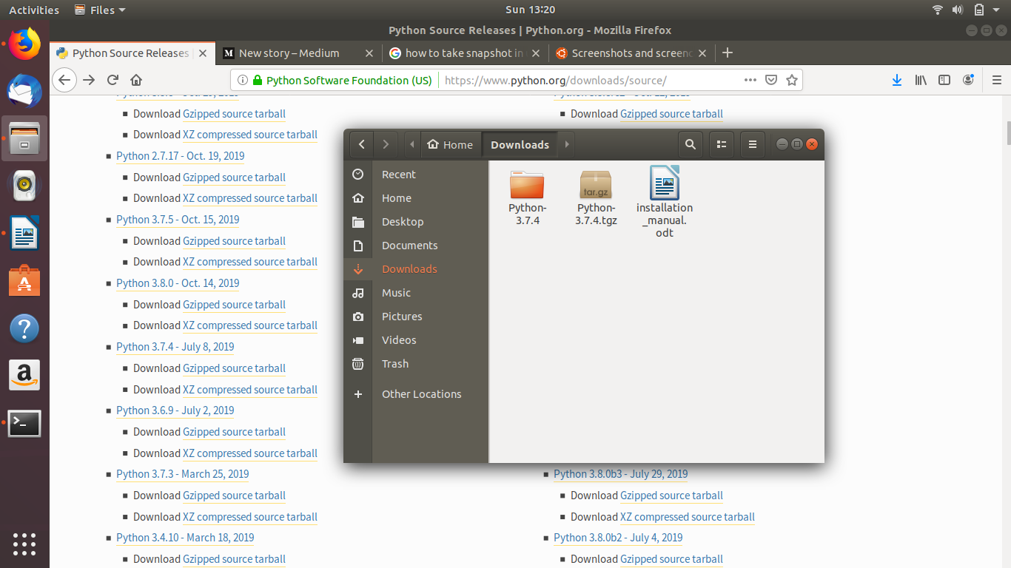Toggle list view in Files window
This screenshot has height=568, width=1011.
722,145
